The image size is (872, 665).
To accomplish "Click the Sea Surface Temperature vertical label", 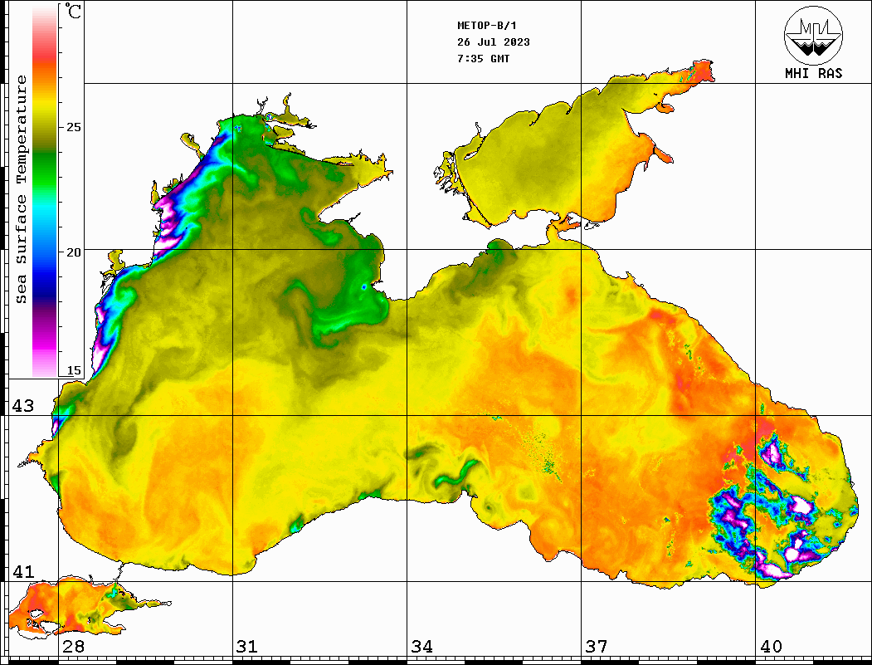I will (21, 189).
